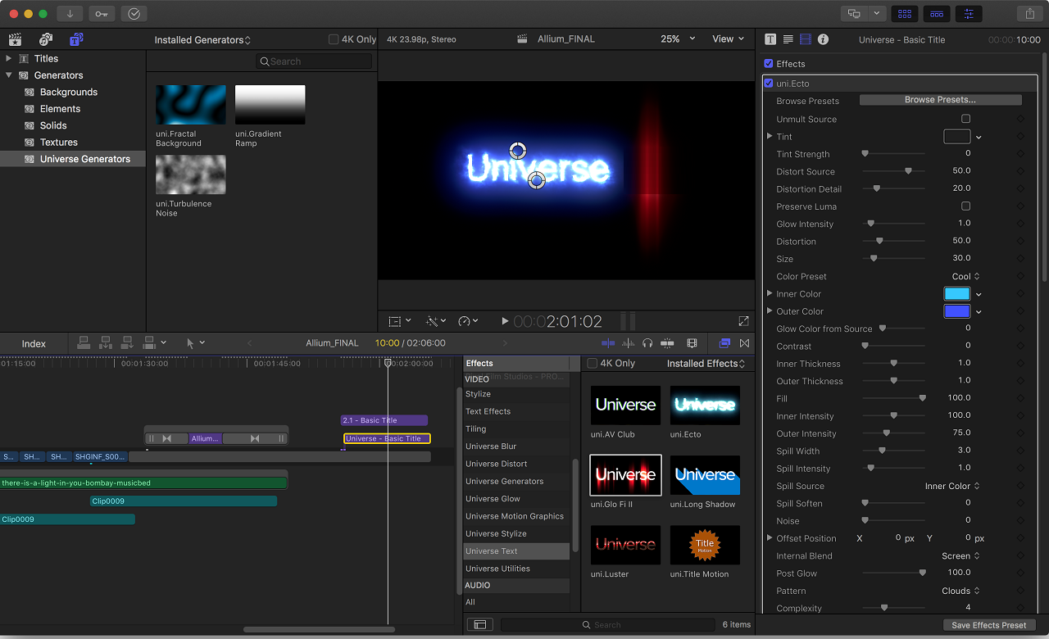Open the Installed Effects dropdown

[x=706, y=364]
